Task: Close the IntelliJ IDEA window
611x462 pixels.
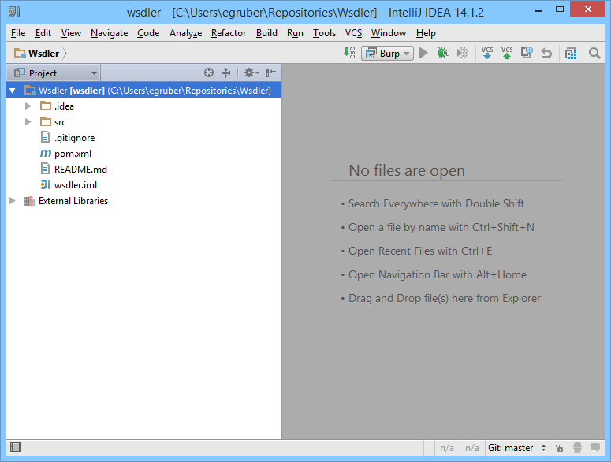Action: pos(587,9)
